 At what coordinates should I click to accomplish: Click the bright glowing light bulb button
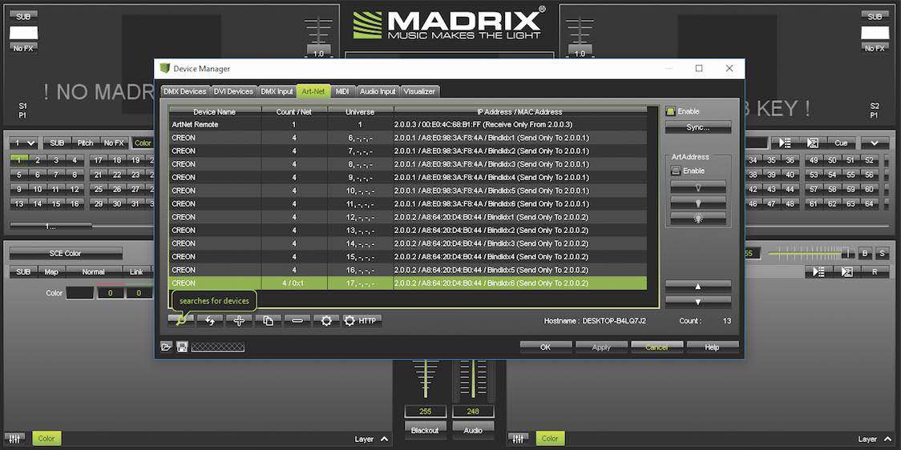coord(698,218)
